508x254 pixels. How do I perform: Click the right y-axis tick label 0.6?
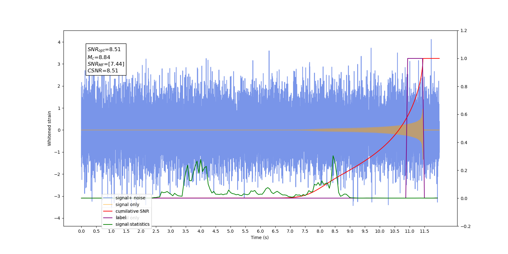coord(464,115)
